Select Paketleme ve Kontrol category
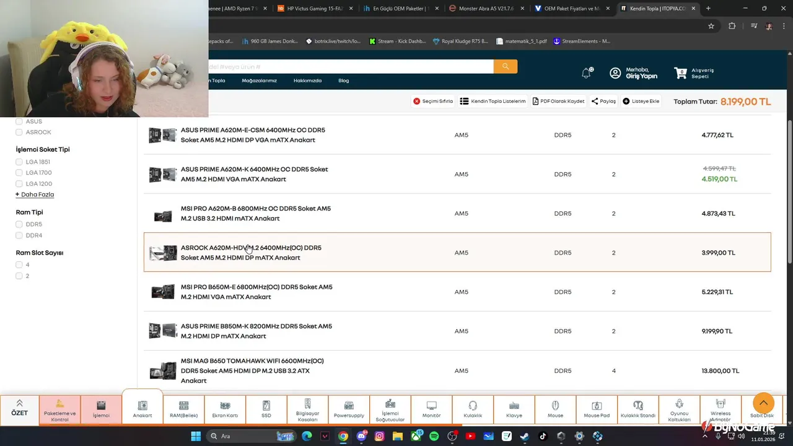 [x=60, y=410]
